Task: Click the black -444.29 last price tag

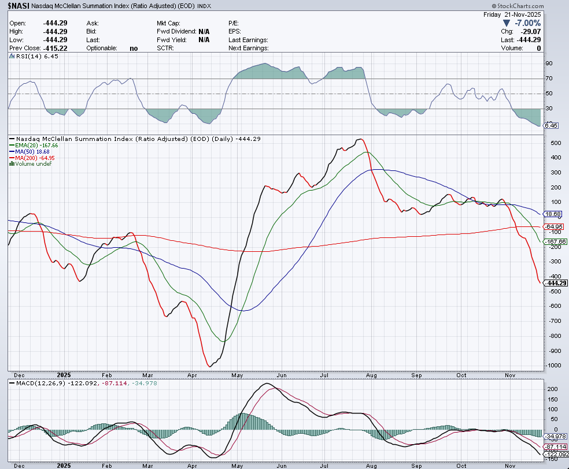Action: [x=556, y=283]
